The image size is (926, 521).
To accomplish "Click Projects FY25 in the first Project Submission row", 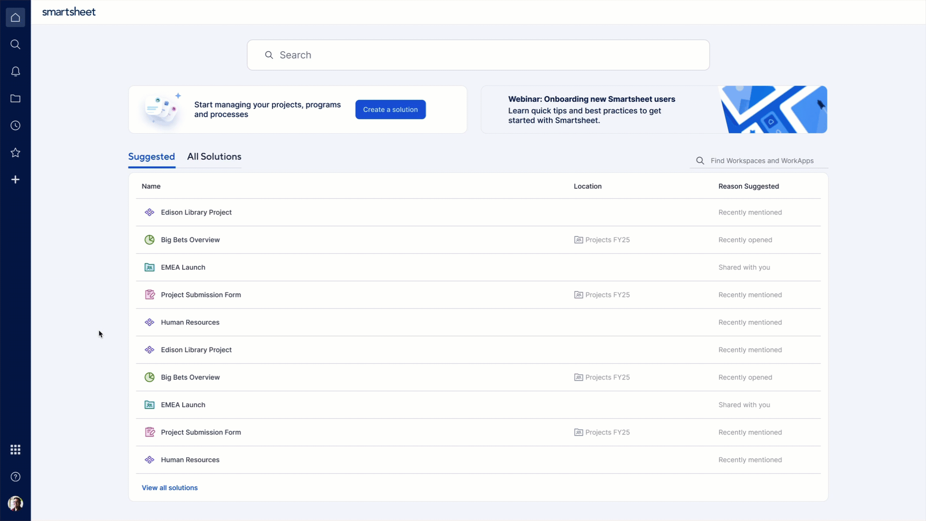I will click(607, 295).
